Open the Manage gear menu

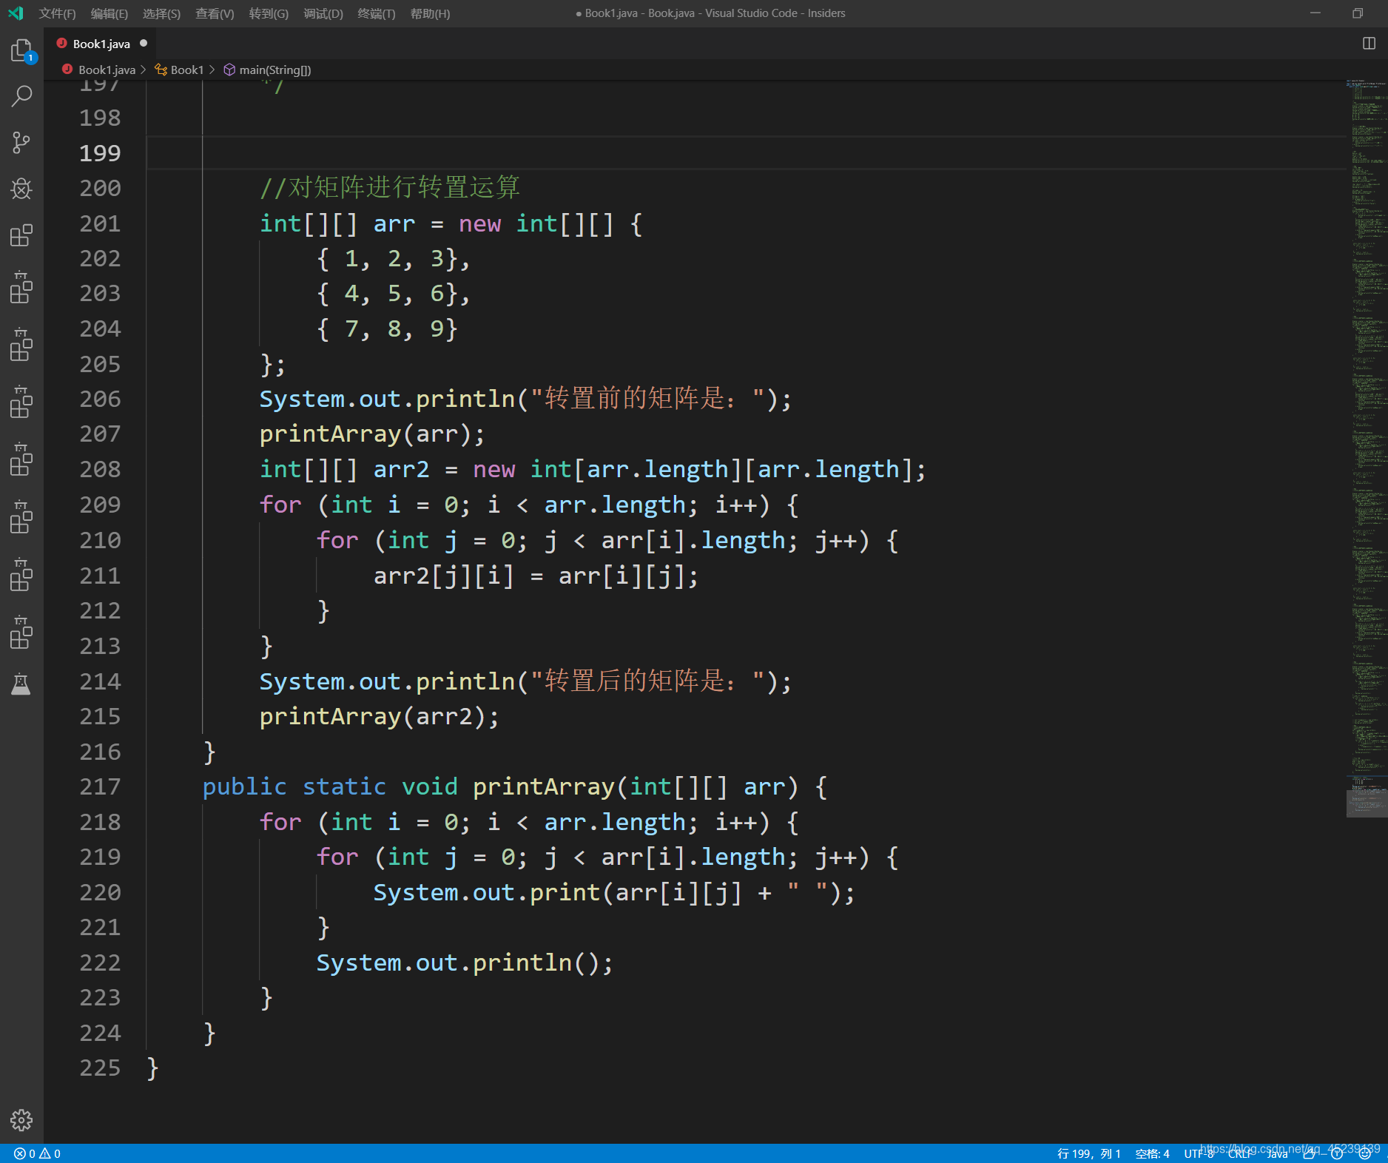21,1120
